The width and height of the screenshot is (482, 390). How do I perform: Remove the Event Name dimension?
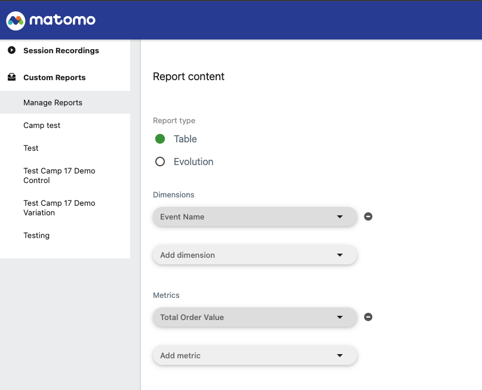click(368, 217)
